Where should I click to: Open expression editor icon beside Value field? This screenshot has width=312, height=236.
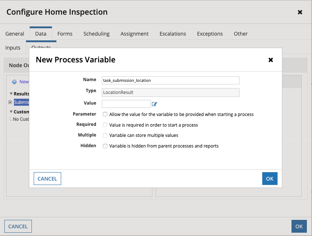coord(155,104)
